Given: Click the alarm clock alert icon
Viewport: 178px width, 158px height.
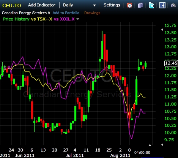Looking at the screenshot, I should (129, 5).
